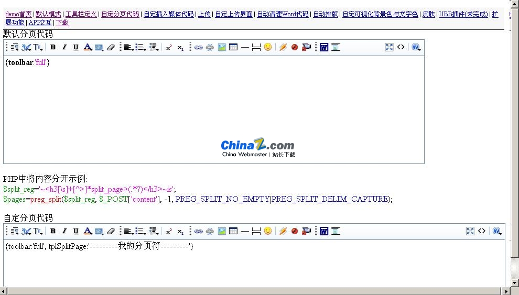Image resolution: width=519 pixels, height=295 pixels.
Task: Open the 自定插入媒体代码 link
Action: click(x=169, y=14)
